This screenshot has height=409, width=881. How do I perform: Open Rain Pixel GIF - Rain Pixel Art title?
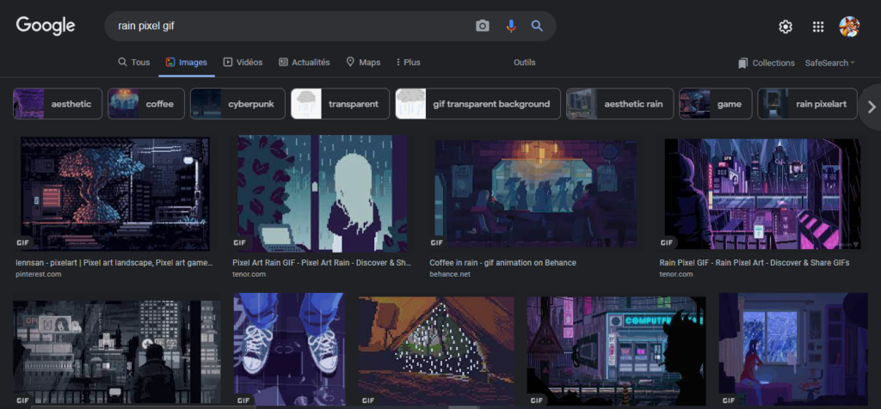(x=754, y=263)
